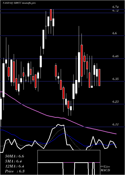Click the 6.11 price axis label
The height and width of the screenshot is (175, 125).
click(x=115, y=124)
